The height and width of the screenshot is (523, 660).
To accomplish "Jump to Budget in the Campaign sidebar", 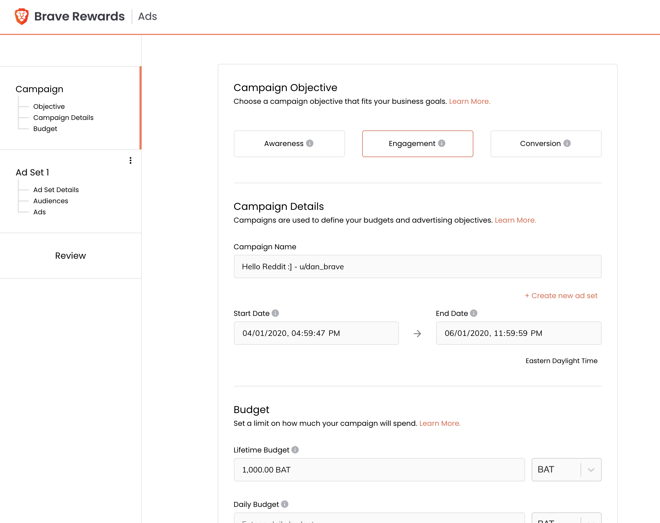I will [45, 129].
